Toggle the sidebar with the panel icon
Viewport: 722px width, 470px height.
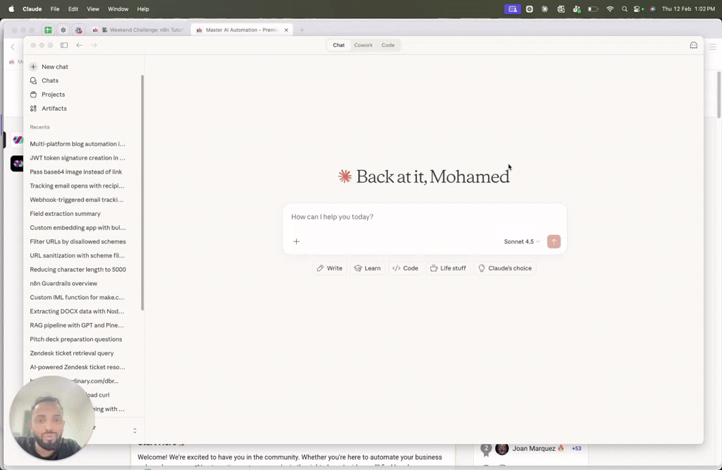[63, 44]
